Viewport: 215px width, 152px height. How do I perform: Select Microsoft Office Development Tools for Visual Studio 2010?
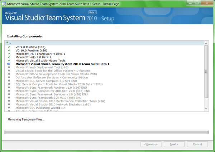click(x=56, y=74)
